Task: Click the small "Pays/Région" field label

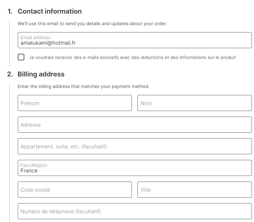Action: click(x=33, y=165)
